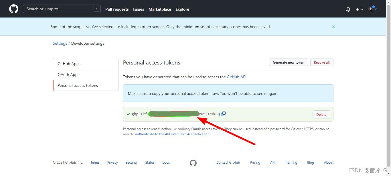This screenshot has width=391, height=176.
Task: Click inside the Search or jump to field
Action: [x=57, y=9]
